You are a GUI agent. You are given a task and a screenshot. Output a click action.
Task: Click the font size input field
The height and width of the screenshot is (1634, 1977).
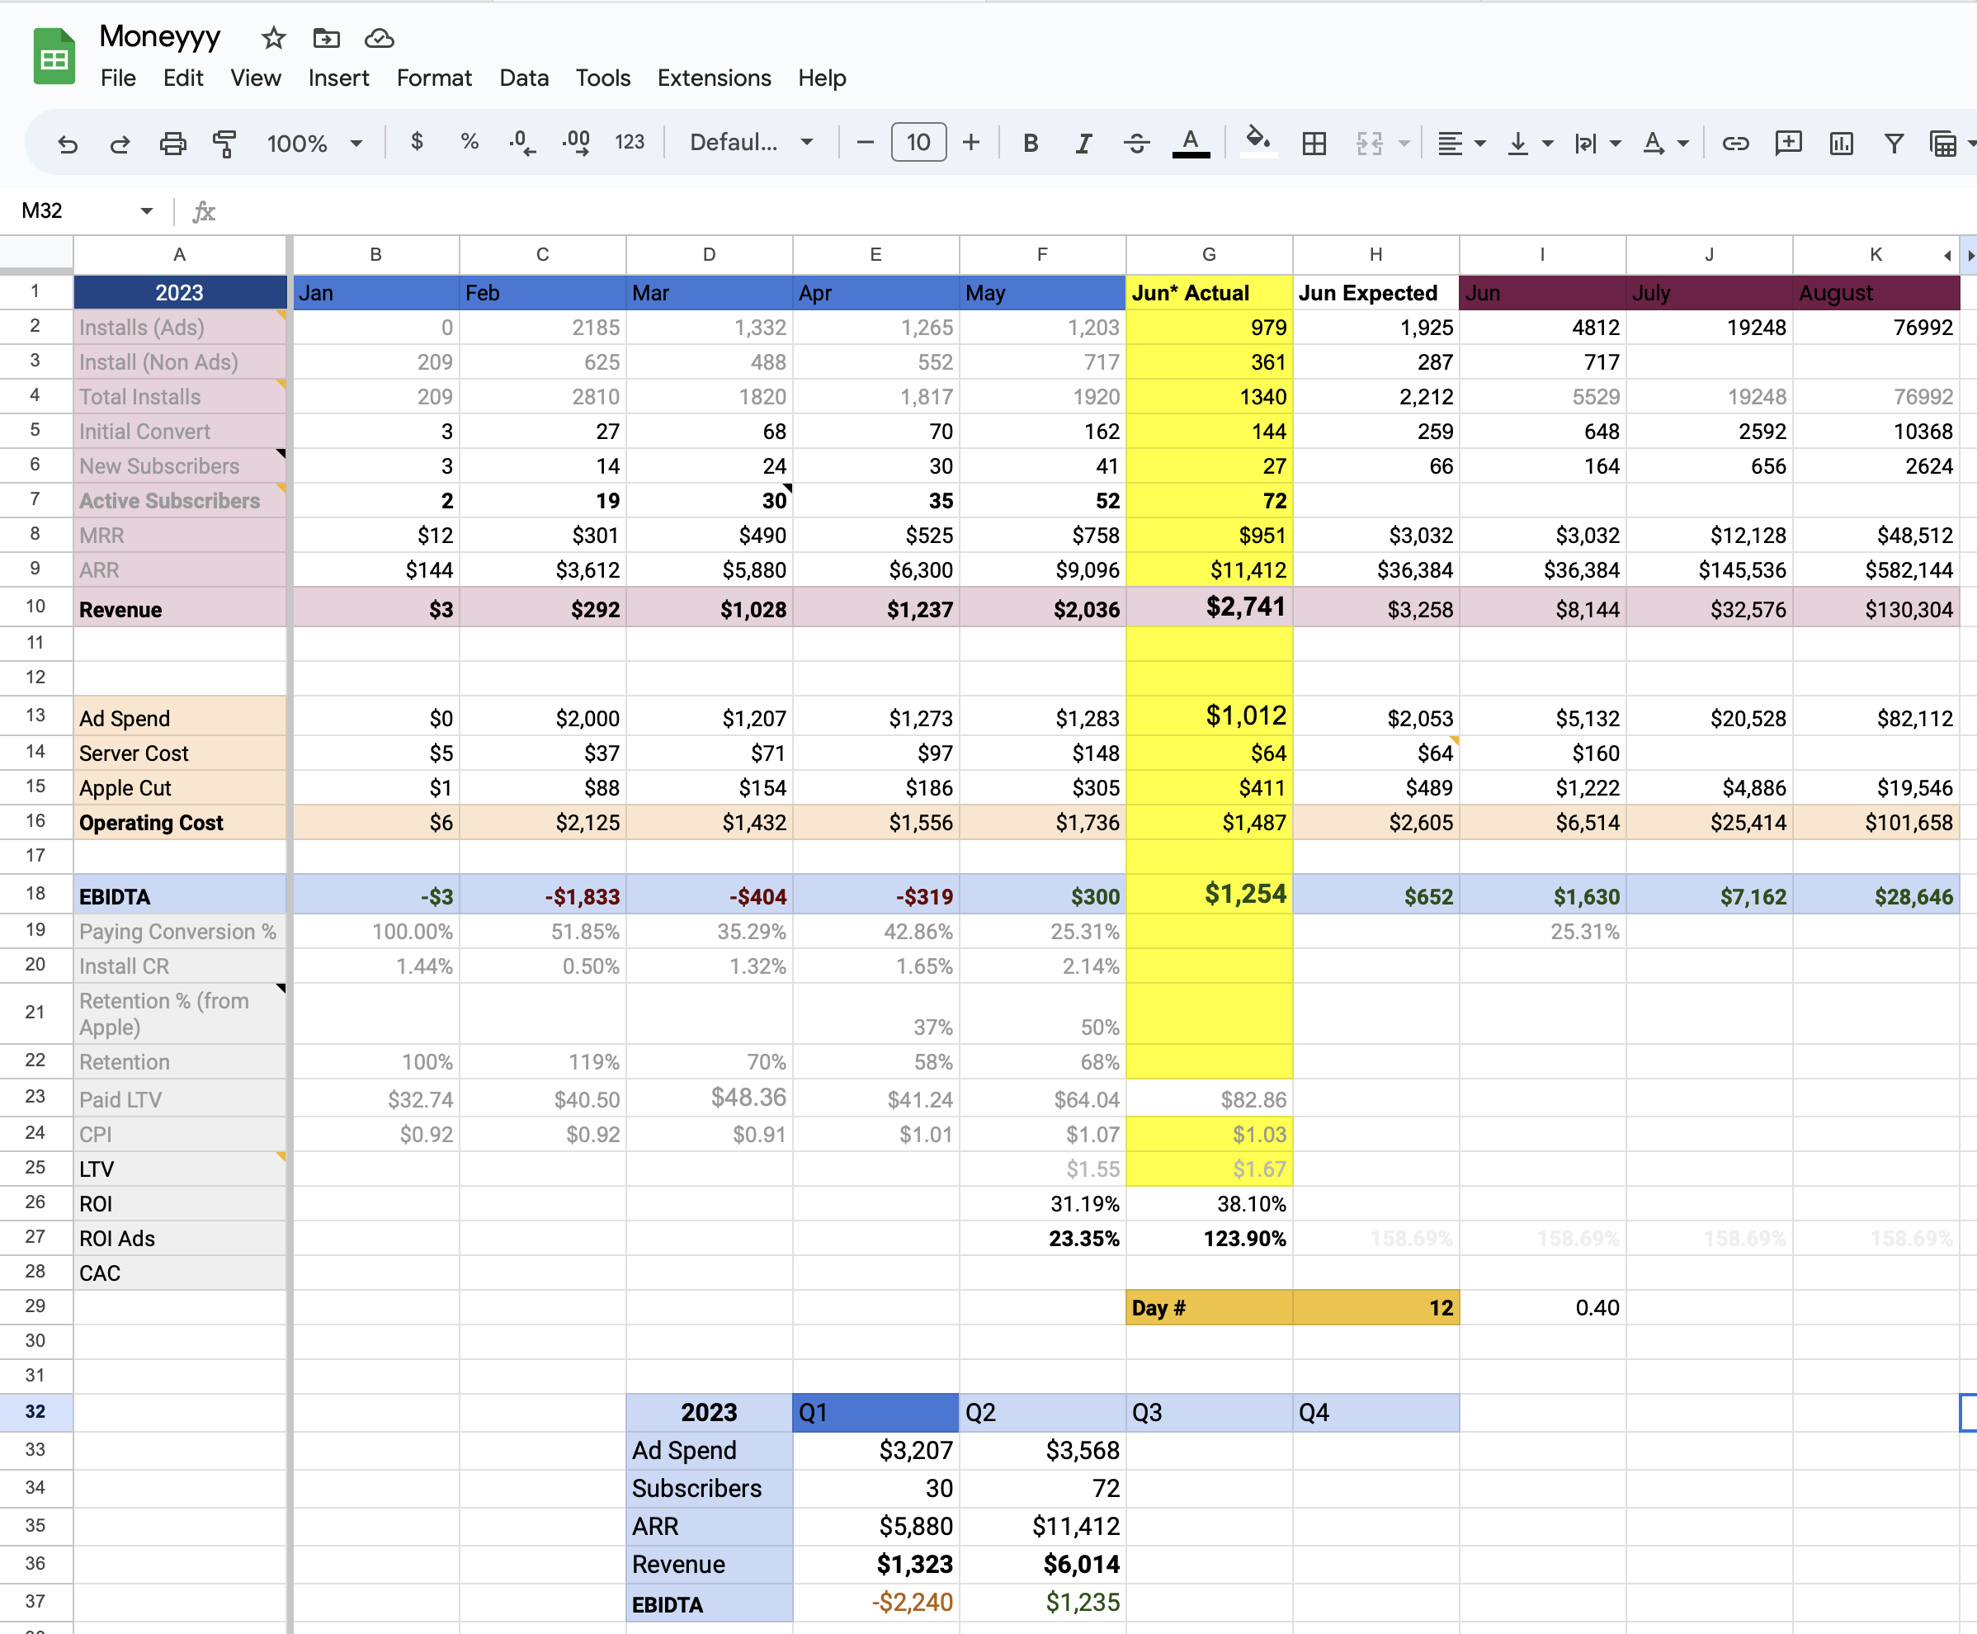click(918, 142)
